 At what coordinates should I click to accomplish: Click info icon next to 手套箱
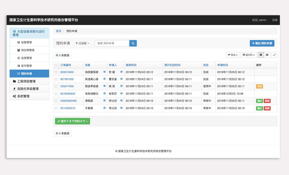point(104,108)
